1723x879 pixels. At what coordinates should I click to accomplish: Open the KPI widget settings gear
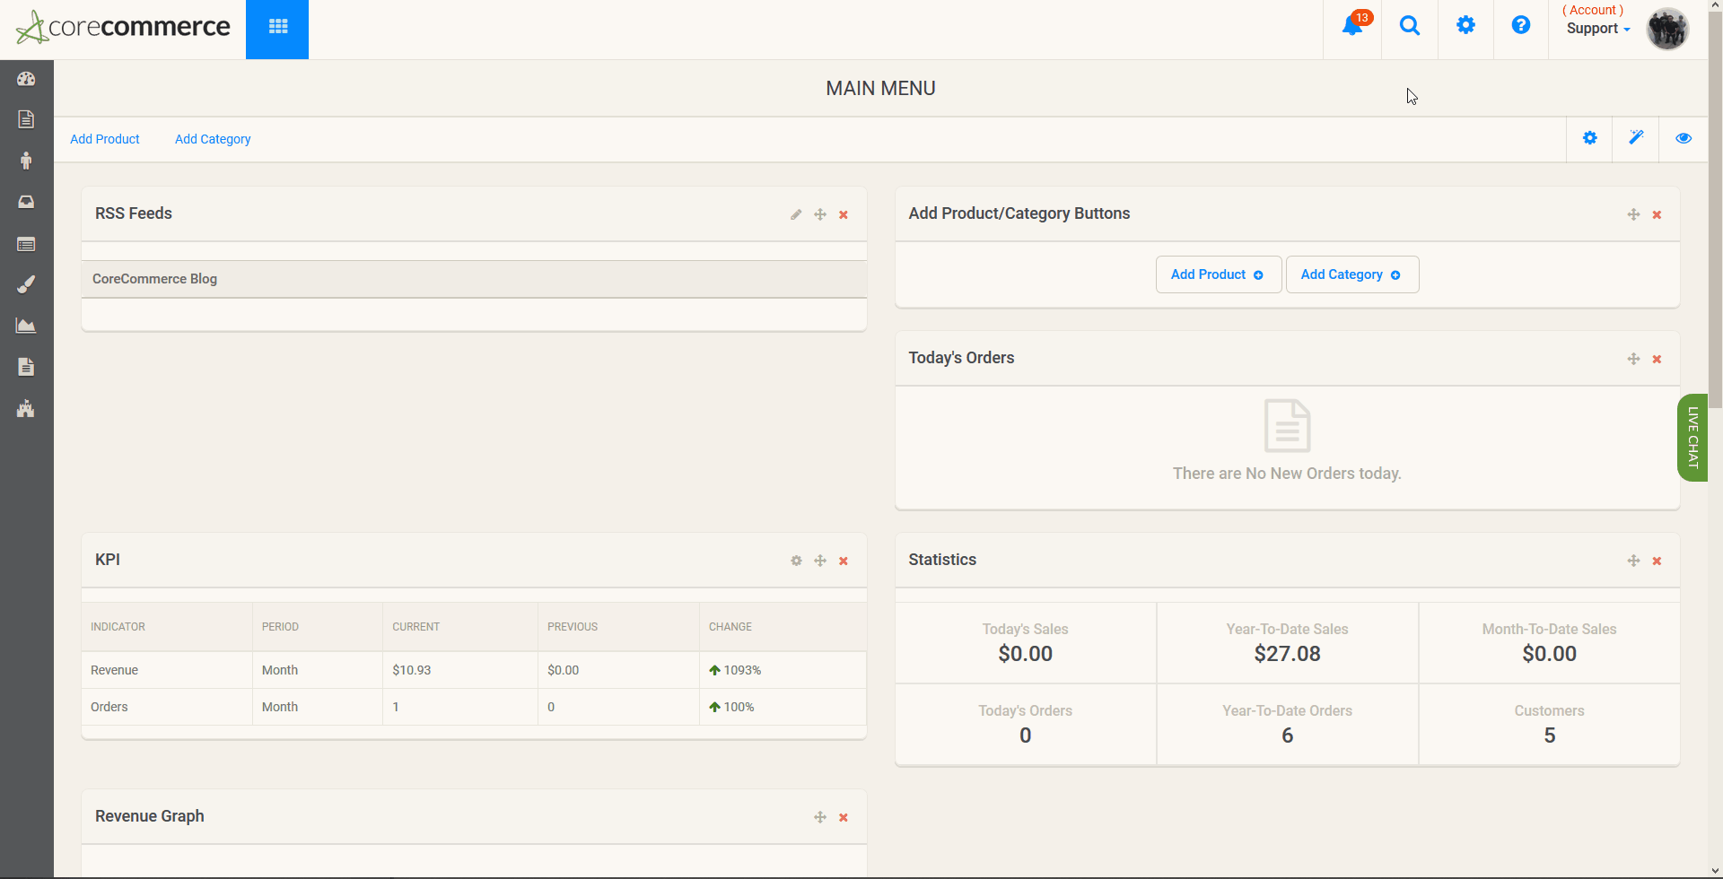tap(796, 561)
